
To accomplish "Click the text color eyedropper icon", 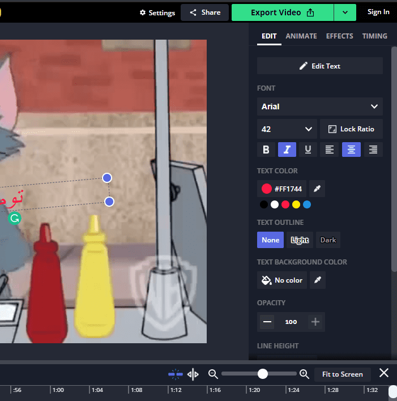I will [x=317, y=189].
